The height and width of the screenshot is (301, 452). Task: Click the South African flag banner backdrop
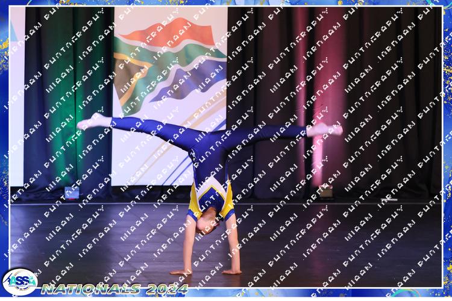point(169,96)
